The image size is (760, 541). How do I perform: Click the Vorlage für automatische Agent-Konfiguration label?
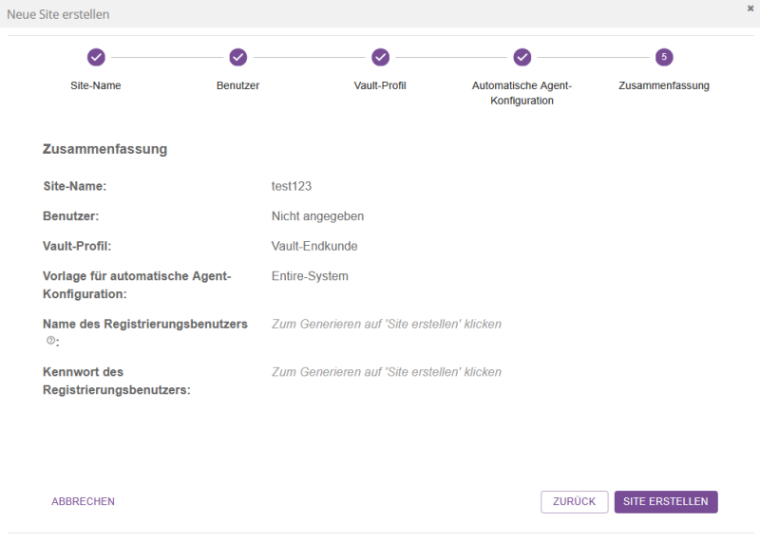(137, 285)
